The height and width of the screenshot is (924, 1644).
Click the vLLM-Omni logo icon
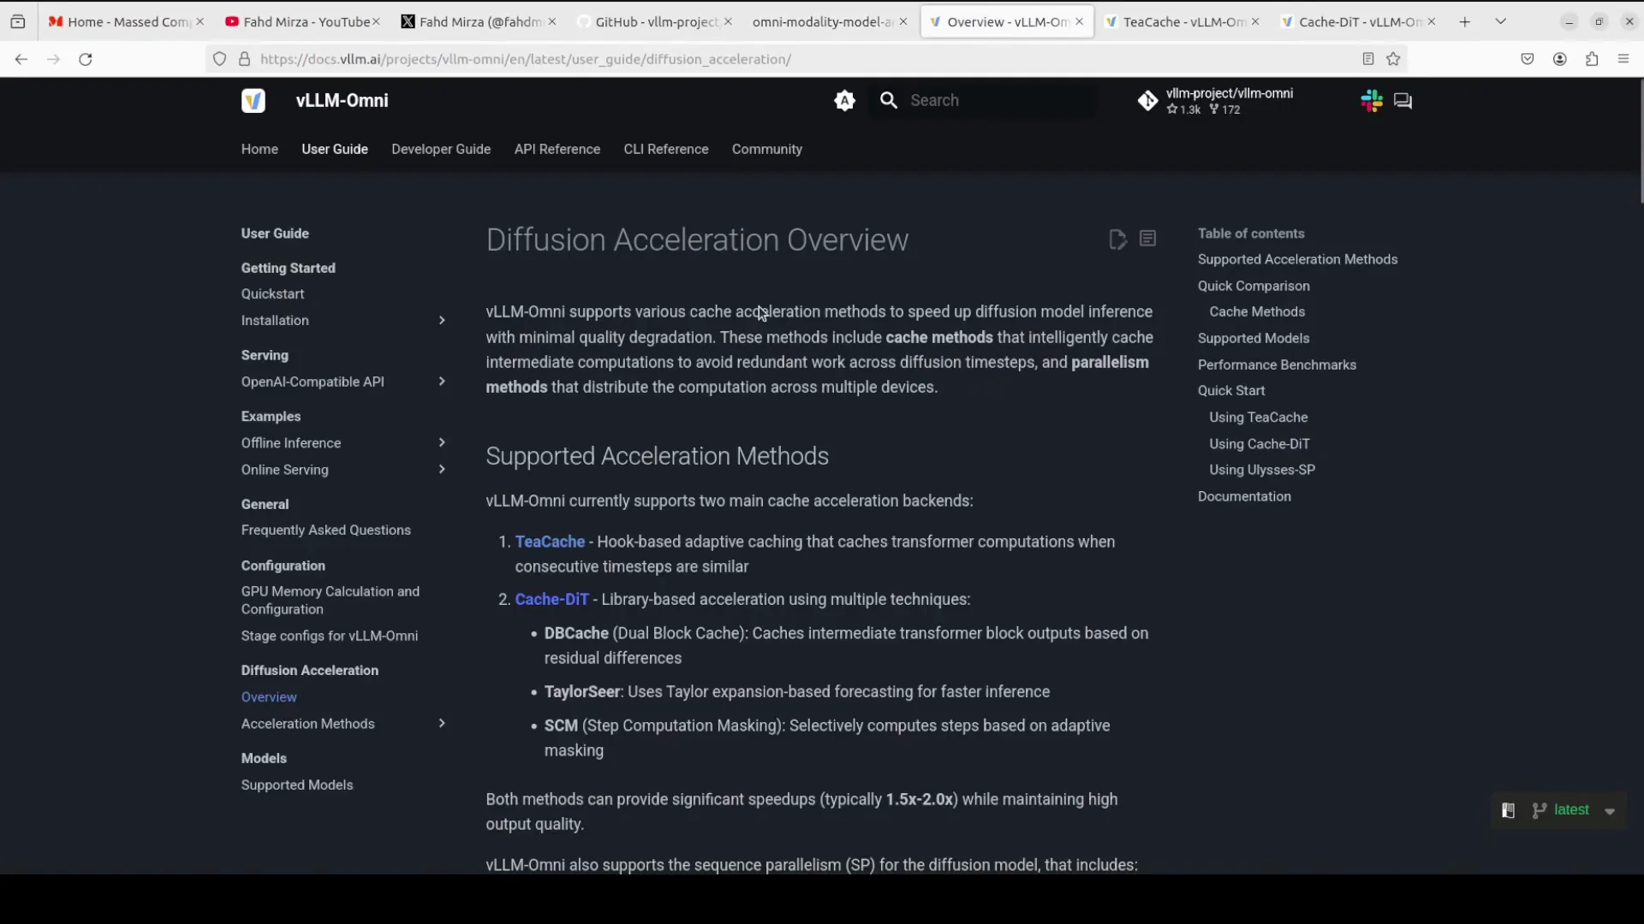point(253,101)
